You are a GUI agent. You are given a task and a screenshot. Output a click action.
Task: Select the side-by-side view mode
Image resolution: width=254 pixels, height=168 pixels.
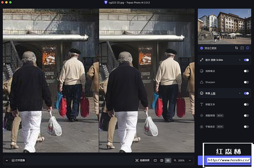[x=168, y=160]
